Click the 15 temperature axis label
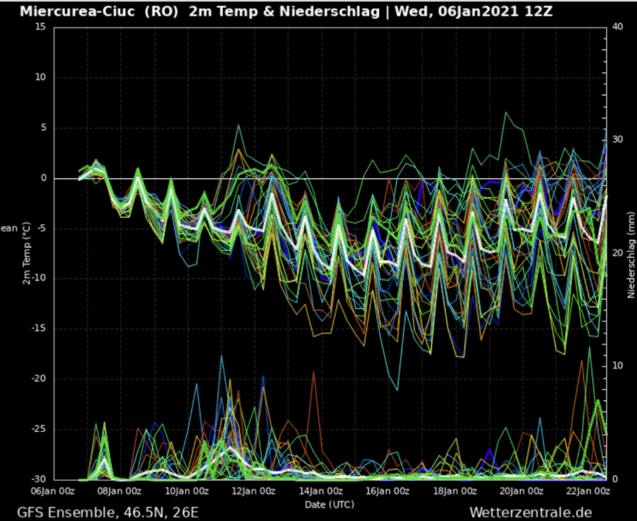Image resolution: width=637 pixels, height=521 pixels. click(40, 27)
